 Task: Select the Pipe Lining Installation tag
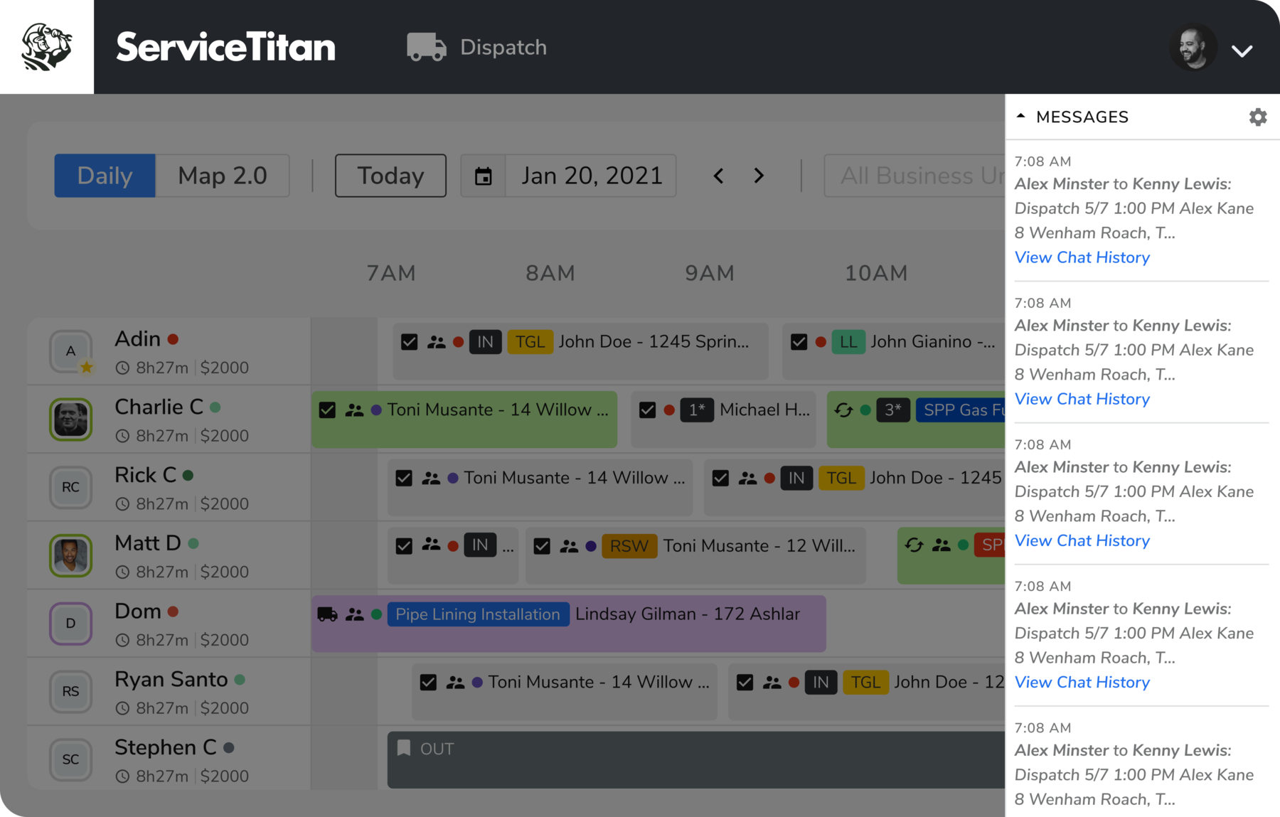(478, 614)
